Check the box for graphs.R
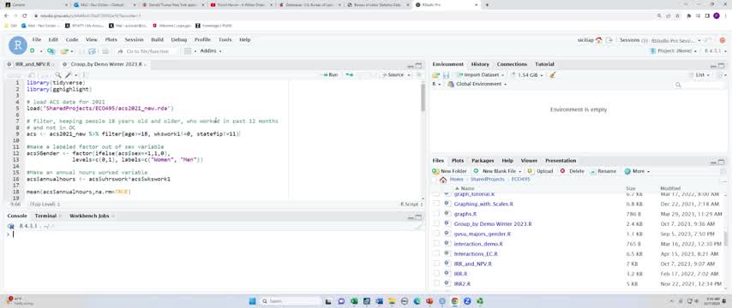Viewport: 732px width, 308px height. [436, 214]
